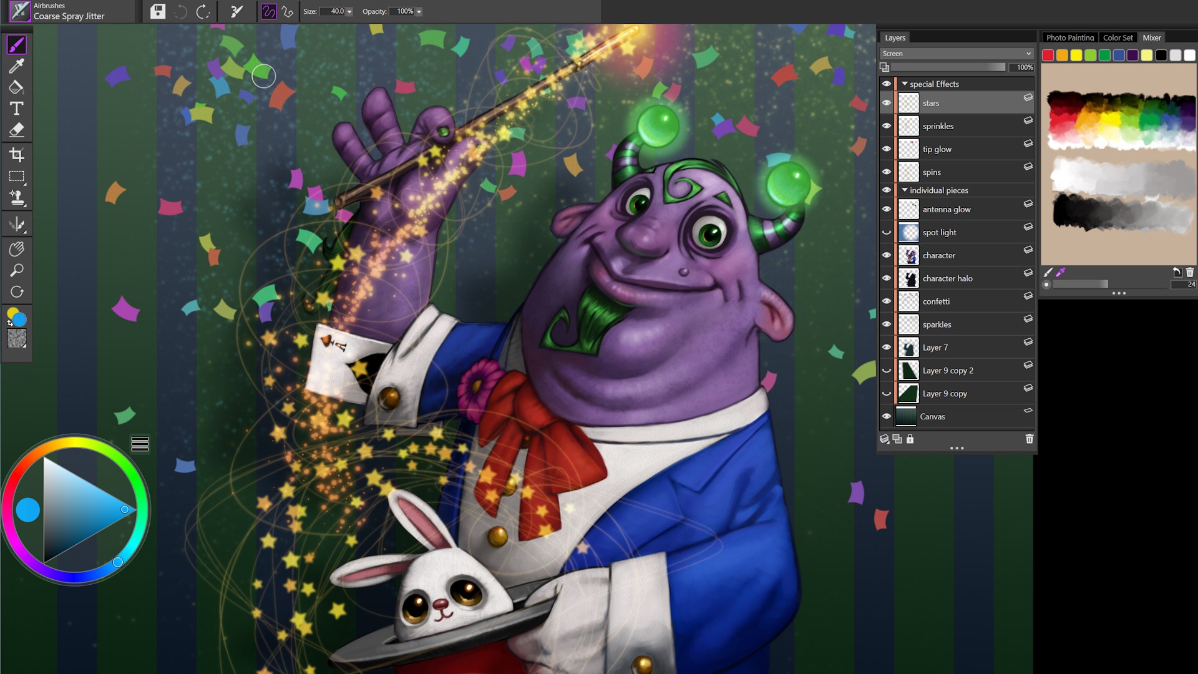Collapse the special Effects layer group
The image size is (1198, 674).
click(905, 84)
